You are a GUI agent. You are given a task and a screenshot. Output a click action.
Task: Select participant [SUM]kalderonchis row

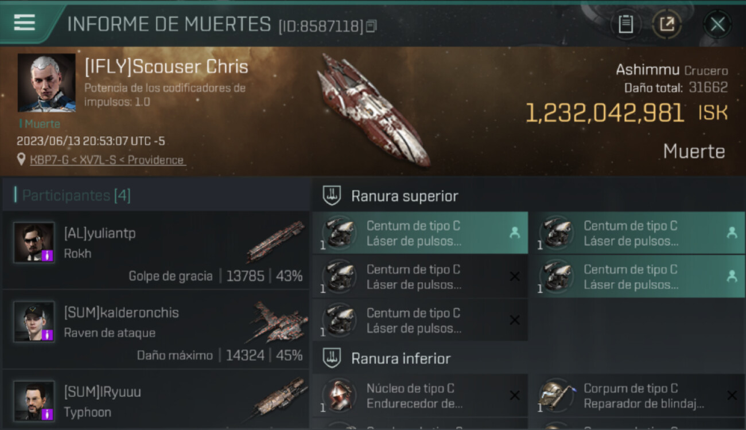pyautogui.click(x=156, y=330)
